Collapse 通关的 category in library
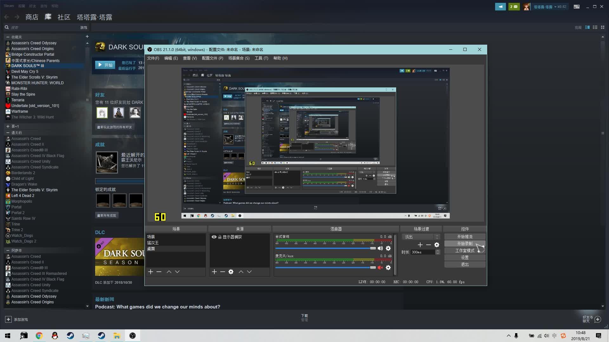 pyautogui.click(x=8, y=133)
